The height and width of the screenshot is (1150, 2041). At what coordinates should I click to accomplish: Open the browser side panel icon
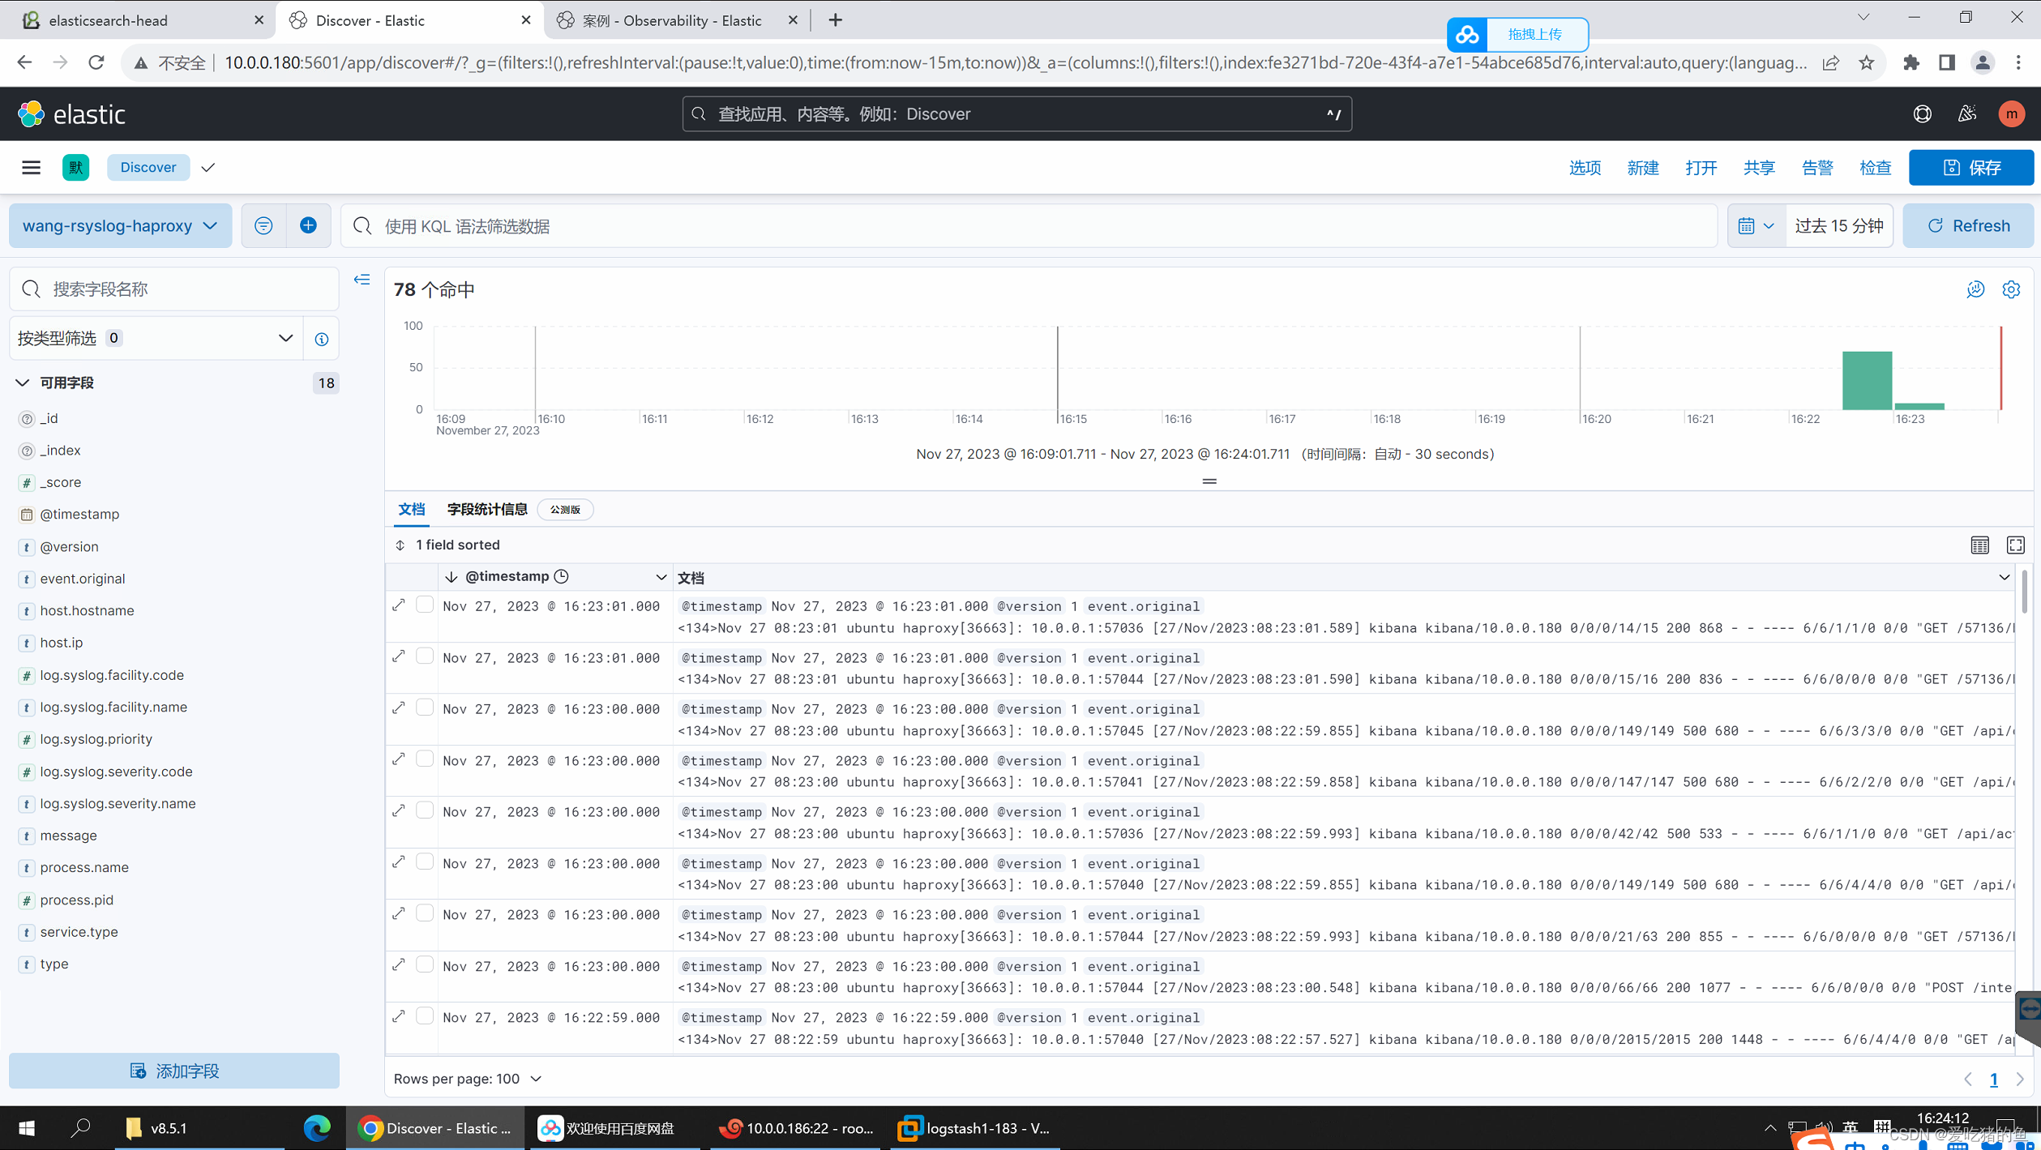pyautogui.click(x=1947, y=62)
